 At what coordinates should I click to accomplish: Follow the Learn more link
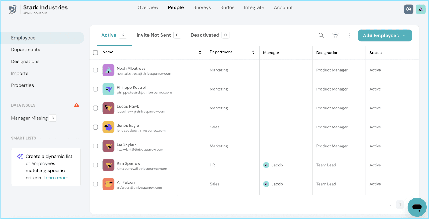pyautogui.click(x=56, y=178)
